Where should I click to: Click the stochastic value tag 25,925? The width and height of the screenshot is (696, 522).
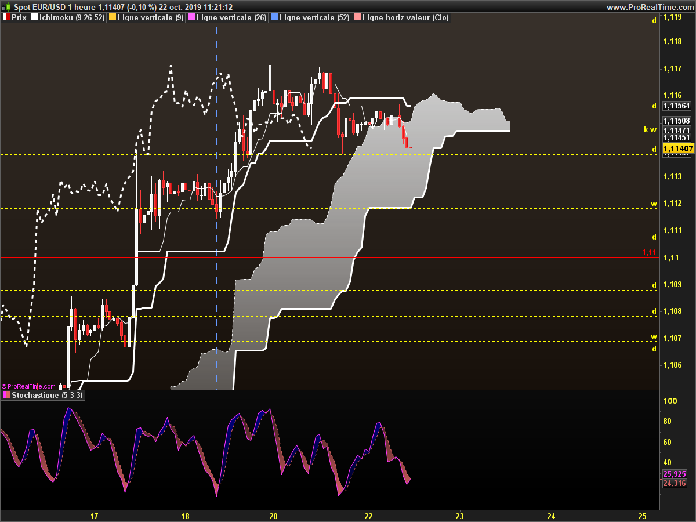[675, 474]
